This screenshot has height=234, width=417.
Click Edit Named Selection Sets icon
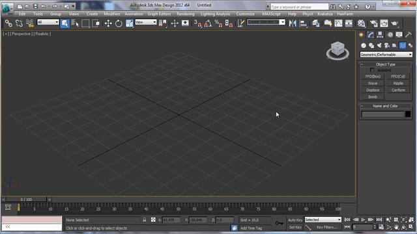240,23
